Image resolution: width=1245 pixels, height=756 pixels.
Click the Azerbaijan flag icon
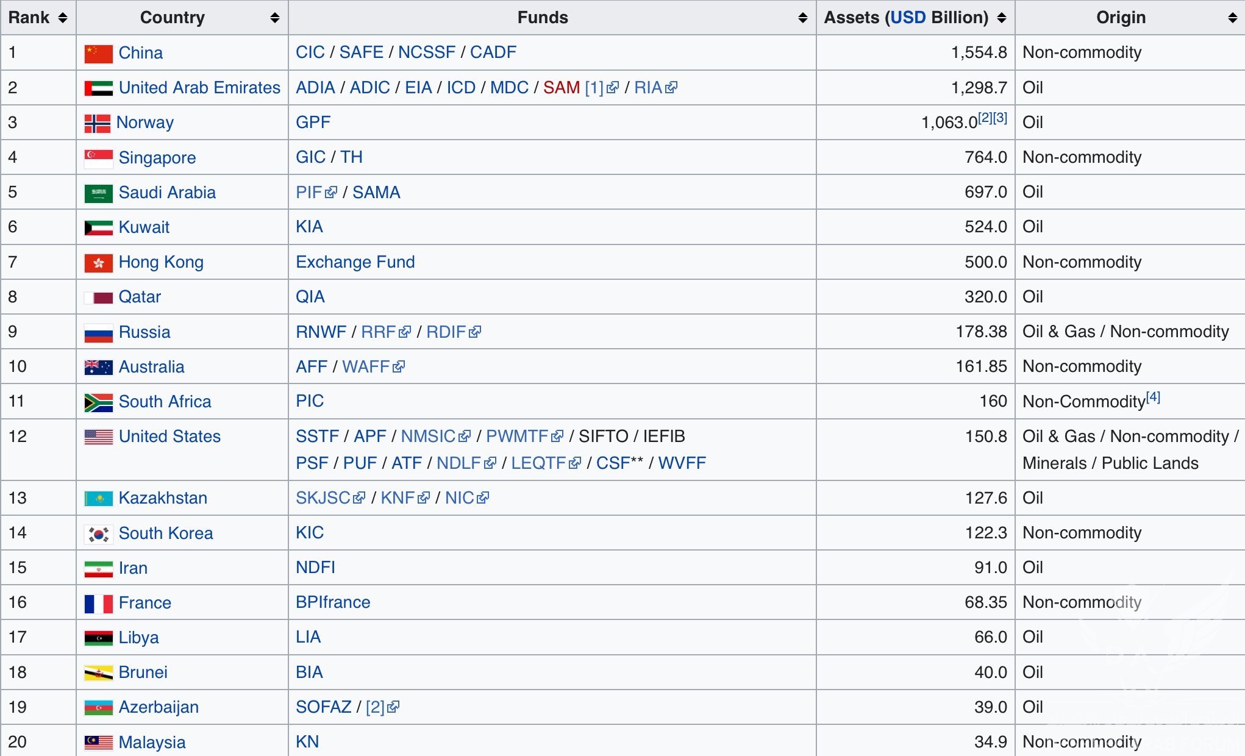click(x=98, y=708)
